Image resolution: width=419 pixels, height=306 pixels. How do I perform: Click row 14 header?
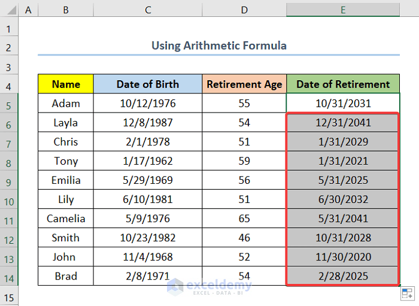point(9,277)
